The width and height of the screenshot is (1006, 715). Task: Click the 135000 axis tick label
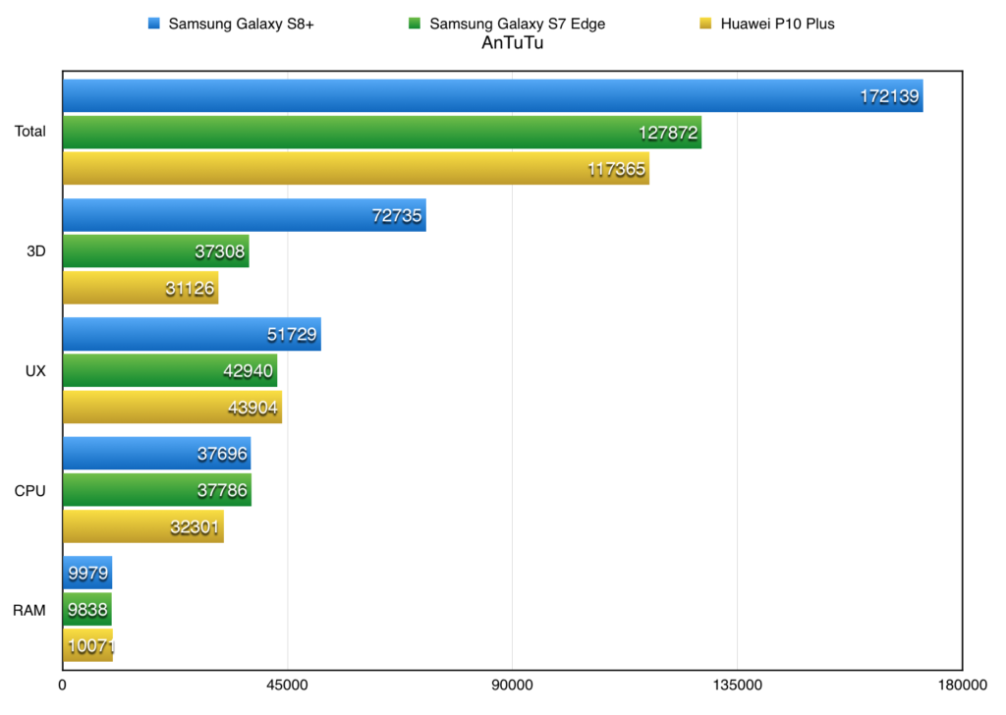[738, 686]
